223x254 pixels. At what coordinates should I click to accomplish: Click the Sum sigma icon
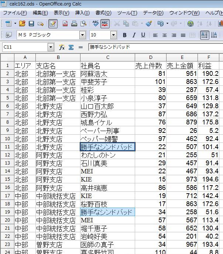pyautogui.click(x=71, y=47)
